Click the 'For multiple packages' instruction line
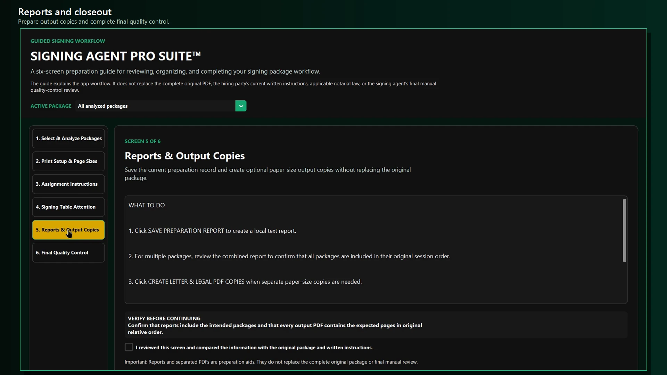The width and height of the screenshot is (667, 375). tap(289, 256)
